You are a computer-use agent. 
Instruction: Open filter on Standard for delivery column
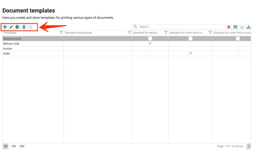coord(166,33)
